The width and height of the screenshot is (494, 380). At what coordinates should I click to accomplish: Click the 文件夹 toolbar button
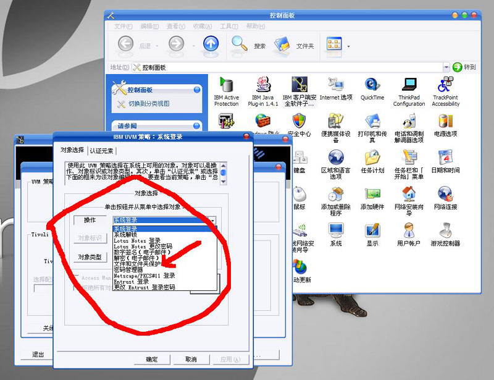point(294,45)
